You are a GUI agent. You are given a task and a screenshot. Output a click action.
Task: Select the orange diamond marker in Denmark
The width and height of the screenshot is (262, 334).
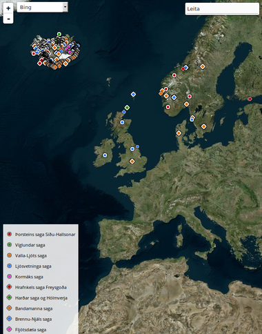[179, 133]
